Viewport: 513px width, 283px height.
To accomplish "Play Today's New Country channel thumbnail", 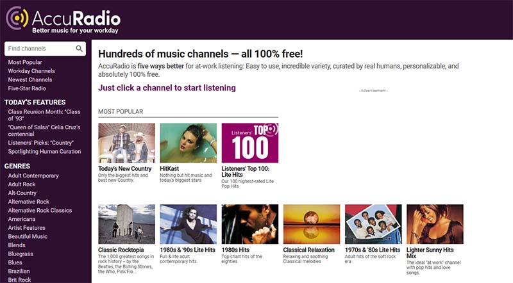I will [x=126, y=143].
